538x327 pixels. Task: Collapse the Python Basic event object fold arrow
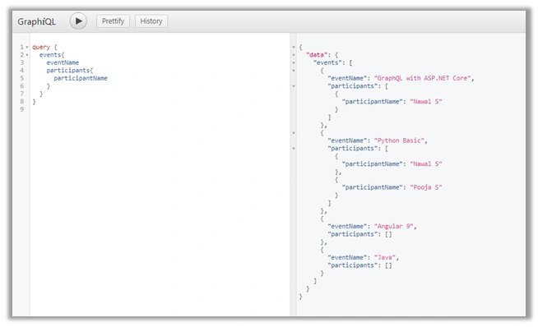pyautogui.click(x=294, y=132)
